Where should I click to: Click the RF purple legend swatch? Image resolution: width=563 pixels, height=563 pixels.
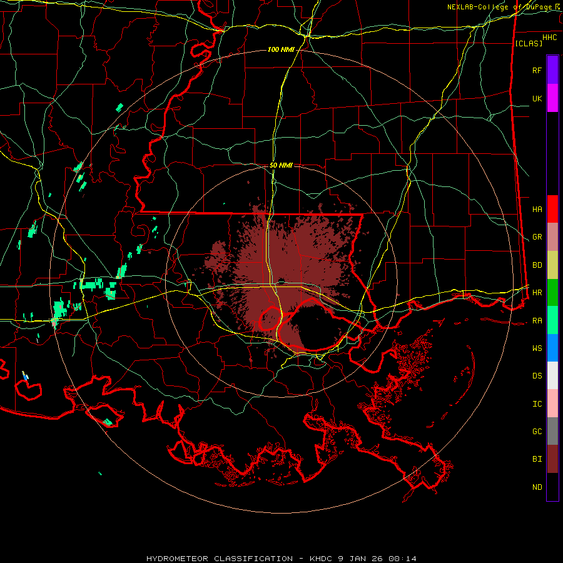pos(552,70)
